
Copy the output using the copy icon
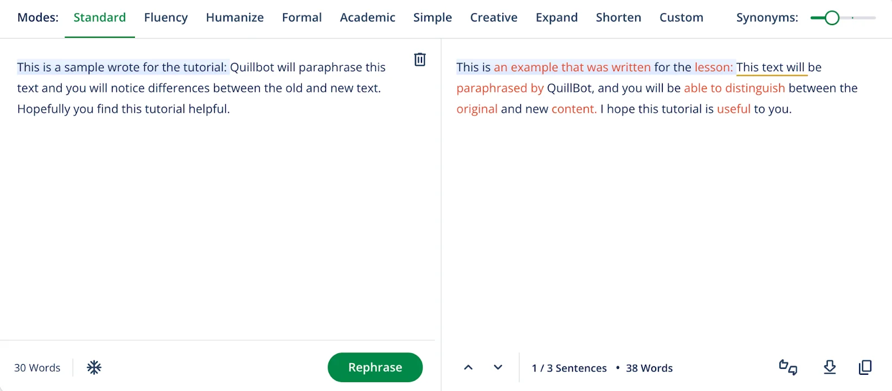pos(865,368)
